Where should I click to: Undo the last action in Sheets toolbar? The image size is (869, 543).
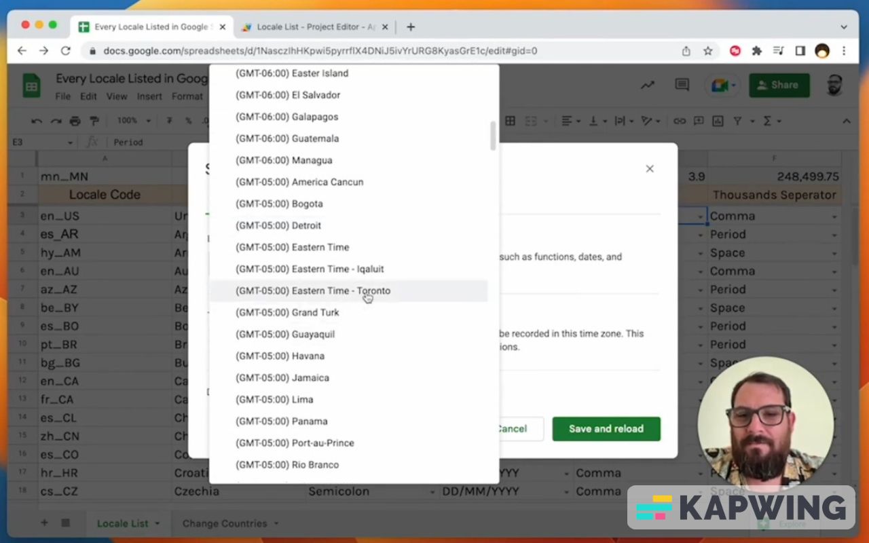37,121
